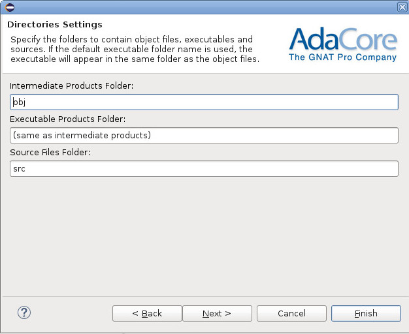Image resolution: width=409 pixels, height=334 pixels.
Task: Click the "Intermediate Products Folder:" label
Action: pos(72,86)
